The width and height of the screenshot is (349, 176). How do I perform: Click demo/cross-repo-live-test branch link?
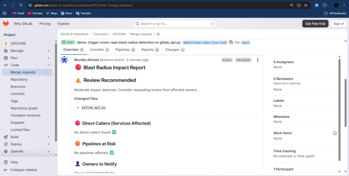click(205, 42)
